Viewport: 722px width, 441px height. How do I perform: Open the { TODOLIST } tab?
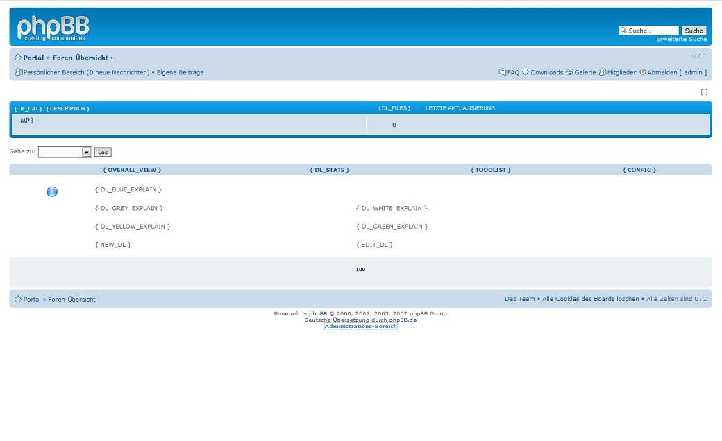tap(490, 170)
